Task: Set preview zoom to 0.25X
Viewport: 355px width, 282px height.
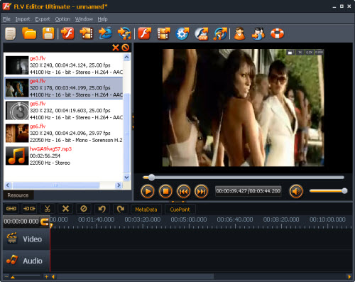Action: [319, 53]
